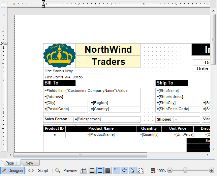Select the Traders title textbox
Screen dimensions: 217x176
coord(108,62)
